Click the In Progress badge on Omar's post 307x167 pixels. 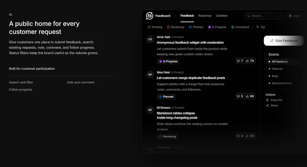click(168, 61)
